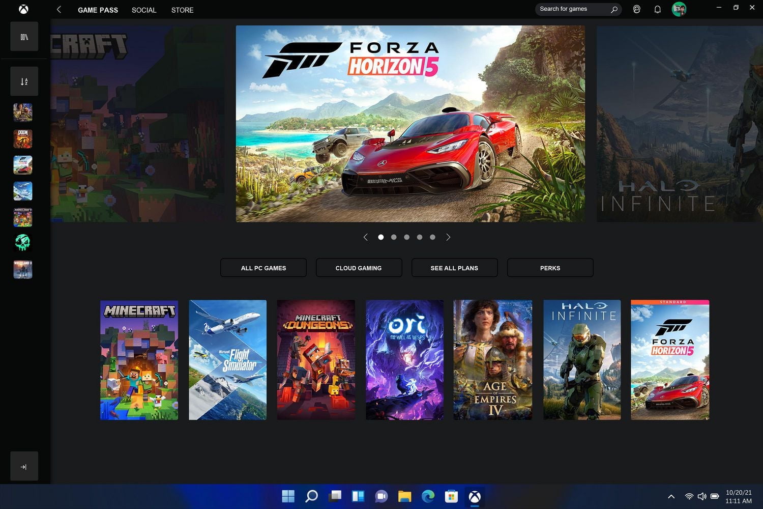Open the DOOM game icon in sidebar
The image size is (763, 509).
(23, 139)
